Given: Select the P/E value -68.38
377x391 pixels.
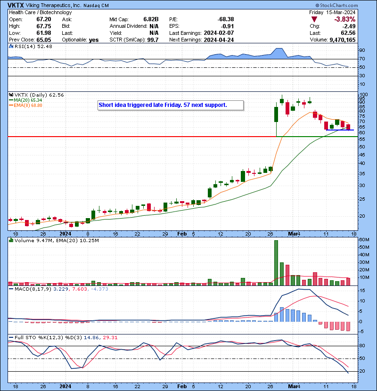Looking at the screenshot, I should pyautogui.click(x=226, y=19).
